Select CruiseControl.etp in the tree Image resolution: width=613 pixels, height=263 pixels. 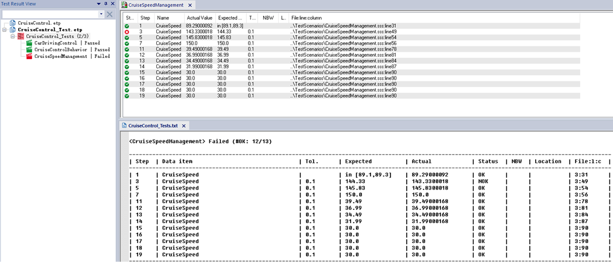point(39,24)
